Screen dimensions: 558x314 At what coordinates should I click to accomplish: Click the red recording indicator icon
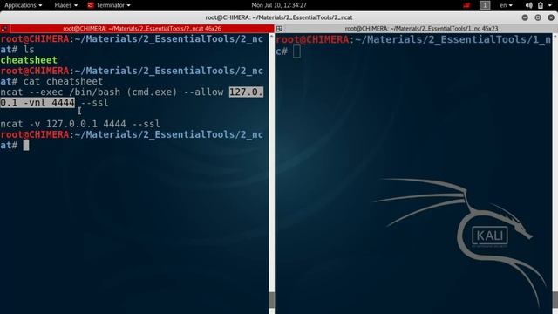tap(466, 5)
